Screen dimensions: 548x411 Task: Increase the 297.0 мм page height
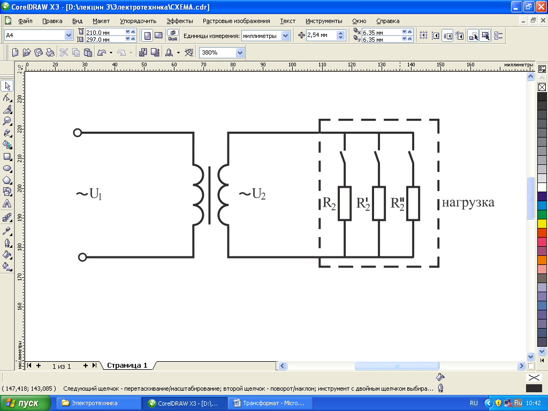[x=133, y=39]
